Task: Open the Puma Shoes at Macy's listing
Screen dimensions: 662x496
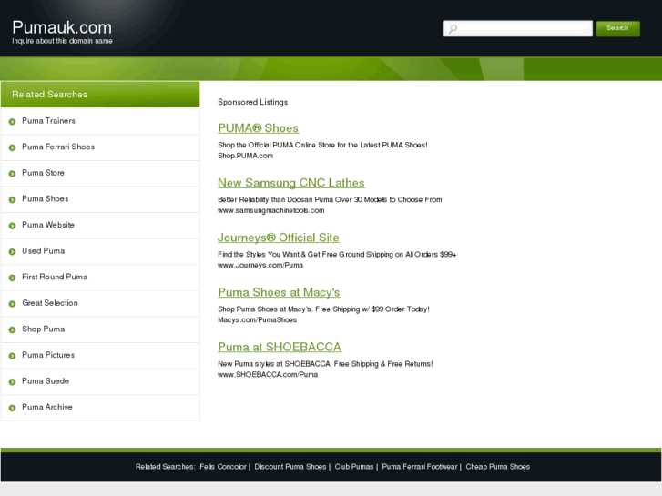Action: tap(279, 292)
